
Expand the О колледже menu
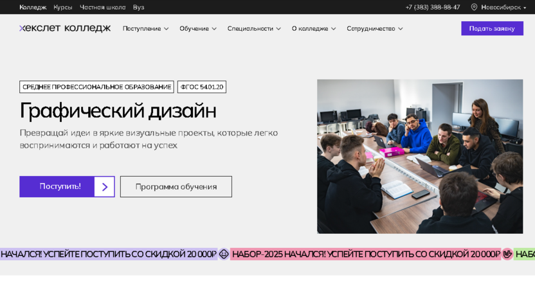314,29
